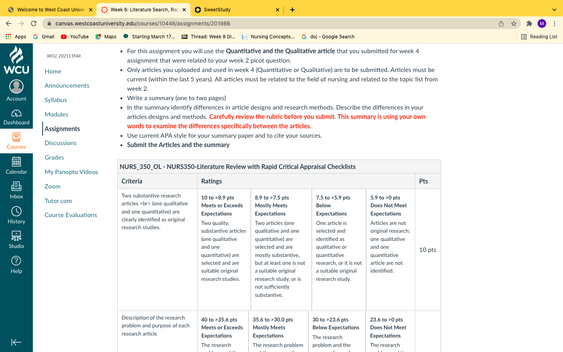This screenshot has width=563, height=352.
Task: Open the Help question mark icon
Action: (x=16, y=260)
